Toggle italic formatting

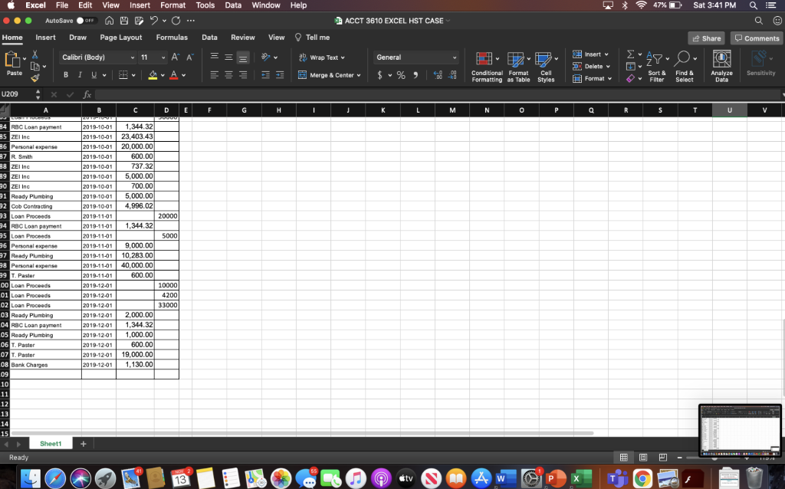coord(80,74)
